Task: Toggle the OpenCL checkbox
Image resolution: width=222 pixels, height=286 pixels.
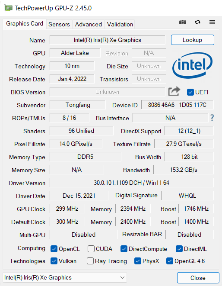Action: (x=54, y=249)
